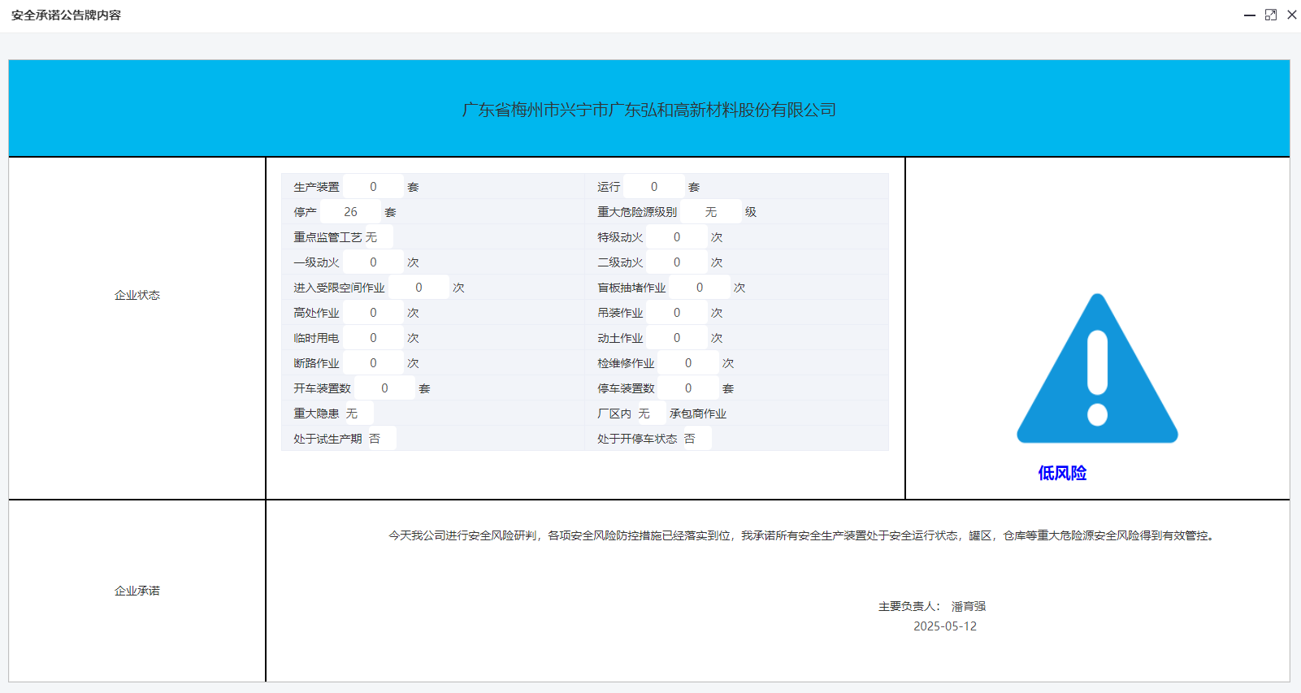Click the 开车装置数 count field
The width and height of the screenshot is (1301, 693).
[384, 388]
